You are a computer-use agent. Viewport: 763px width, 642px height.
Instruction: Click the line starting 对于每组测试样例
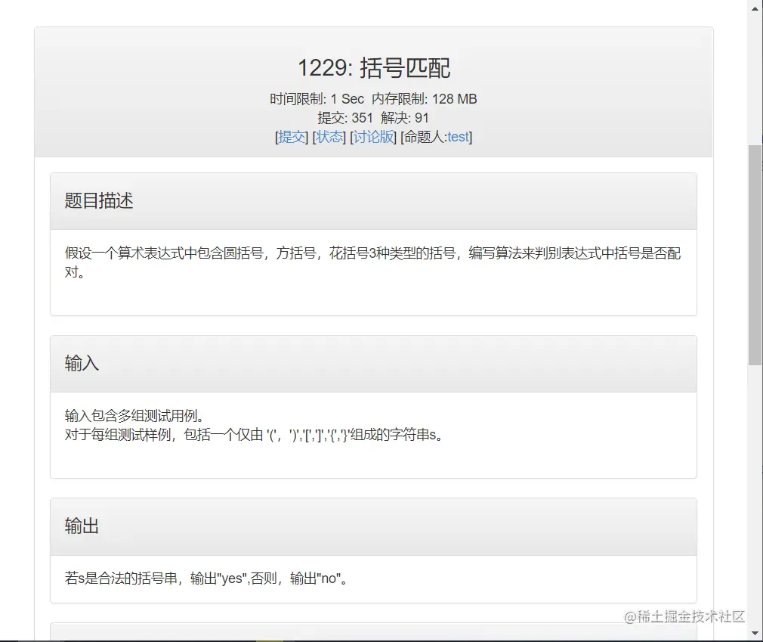click(255, 435)
